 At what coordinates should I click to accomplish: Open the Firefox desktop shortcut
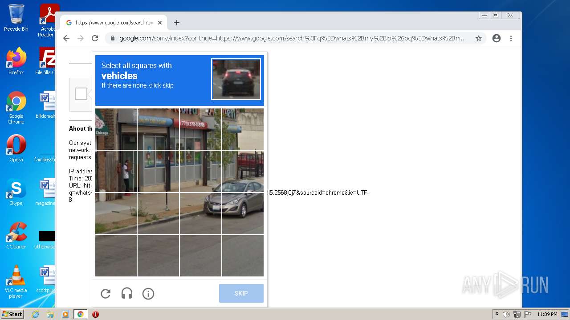[16, 61]
